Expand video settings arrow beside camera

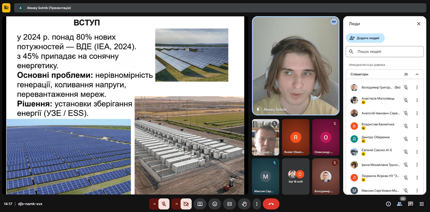(x=176, y=204)
